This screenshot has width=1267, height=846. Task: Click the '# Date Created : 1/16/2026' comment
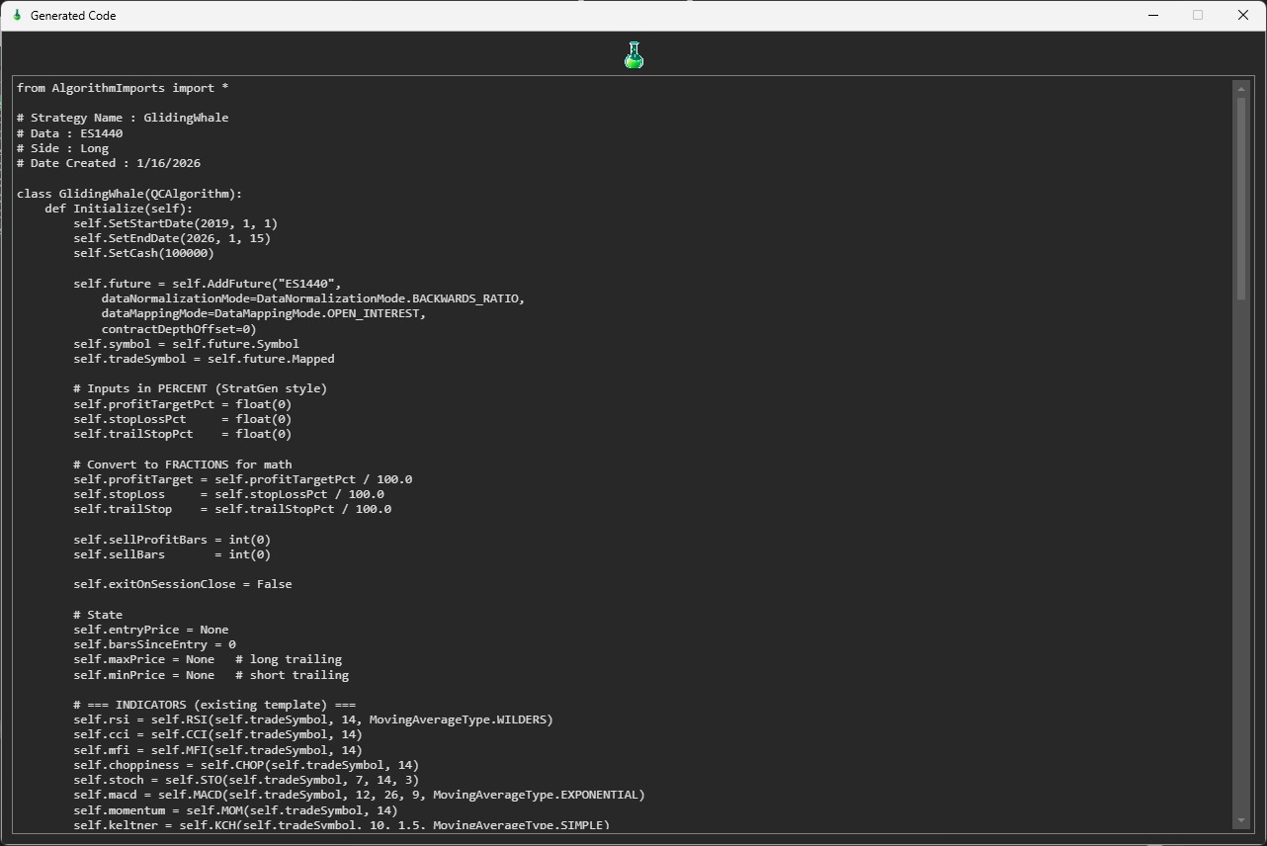pos(109,163)
